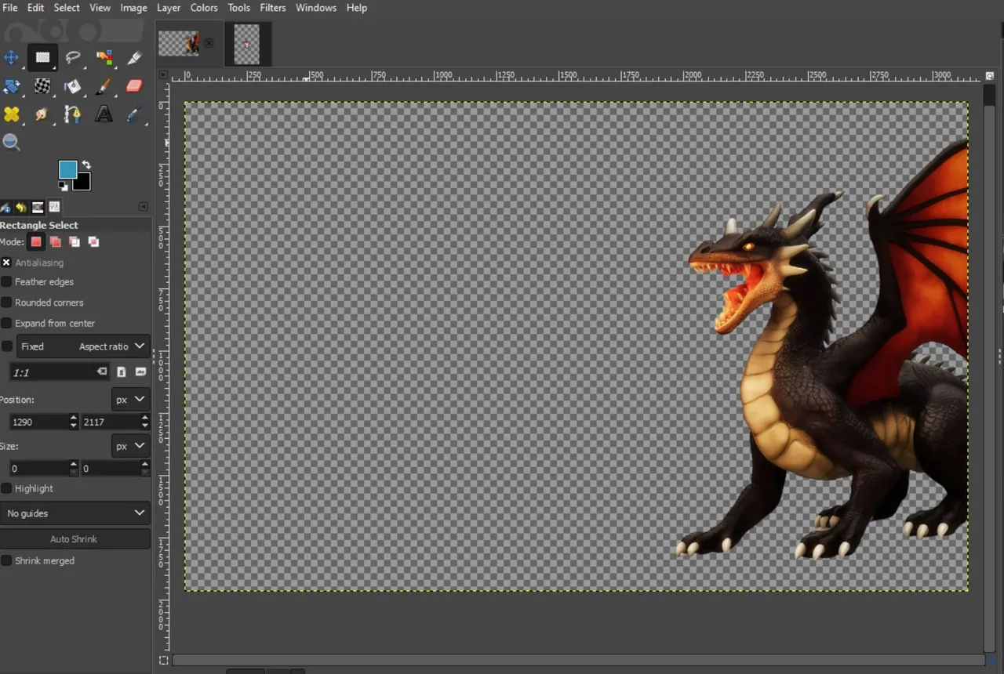
Task: Select the Paintbrush tool
Action: point(104,86)
